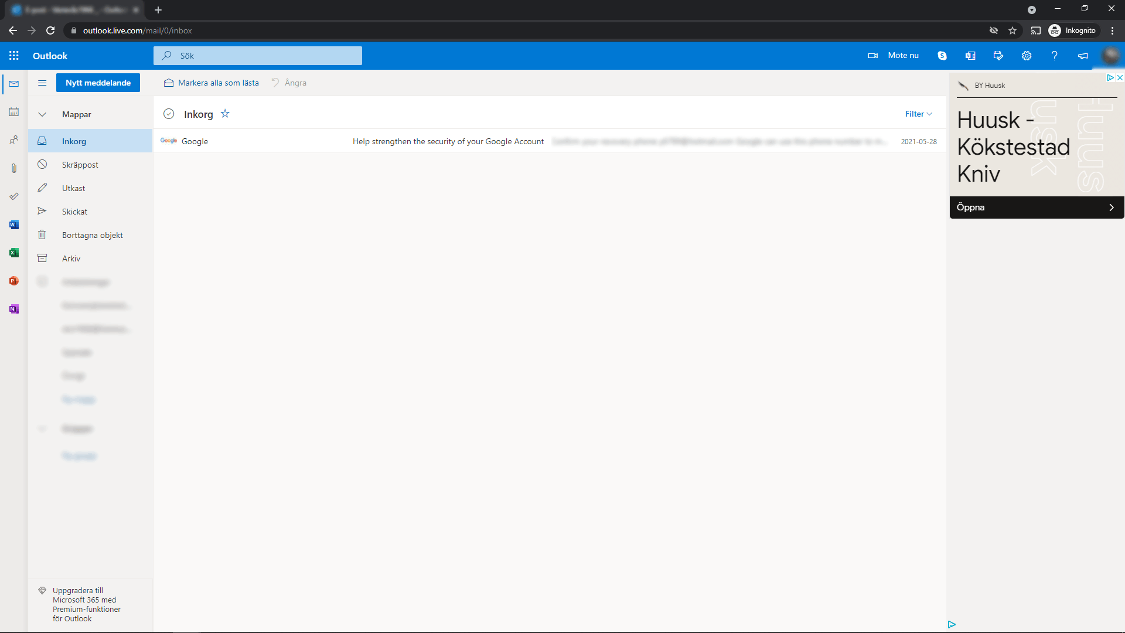Click the Inkognito profile chip
Screen dimensions: 1125x633
pyautogui.click(x=1073, y=30)
